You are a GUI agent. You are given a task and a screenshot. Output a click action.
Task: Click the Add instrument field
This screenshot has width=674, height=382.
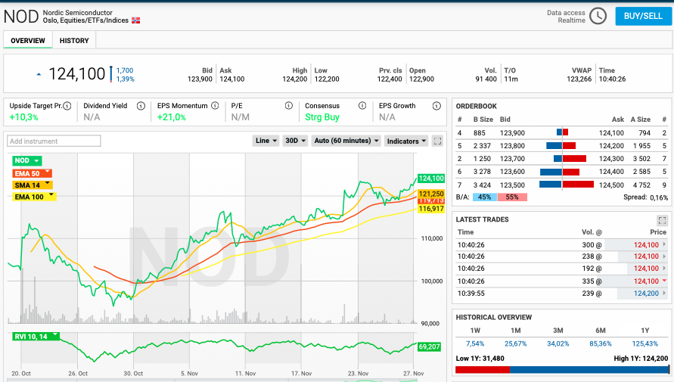coord(54,141)
